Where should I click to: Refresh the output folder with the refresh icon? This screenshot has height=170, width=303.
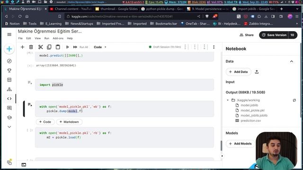click(x=294, y=100)
